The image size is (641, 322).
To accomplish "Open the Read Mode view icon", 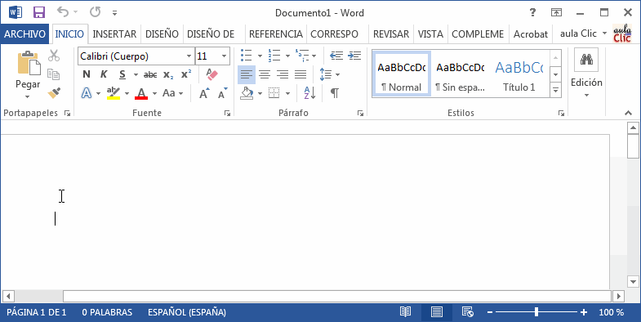I will (x=405, y=312).
